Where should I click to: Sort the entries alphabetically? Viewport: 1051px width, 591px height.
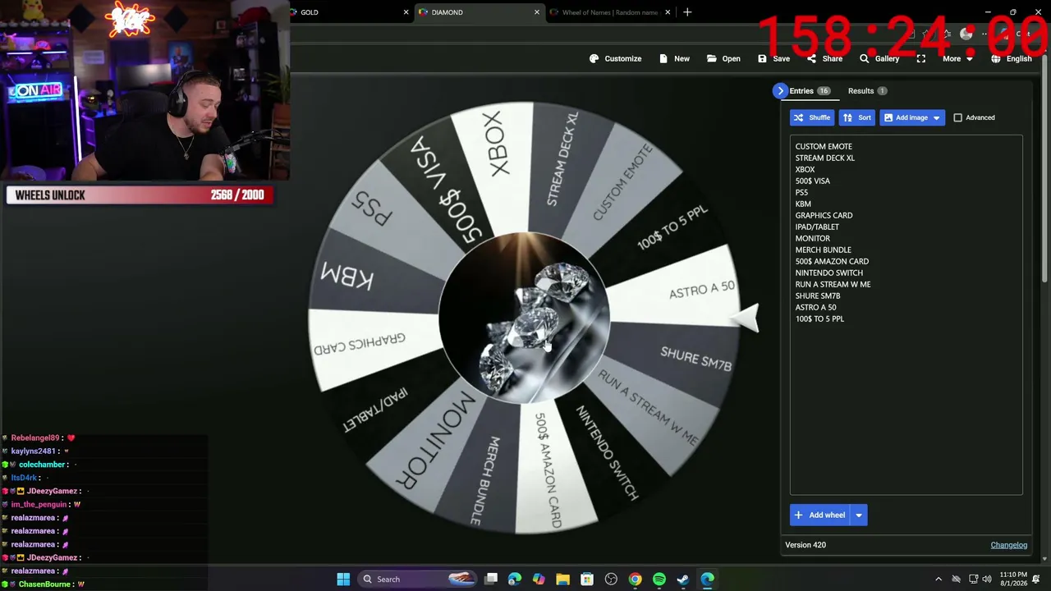click(x=856, y=117)
